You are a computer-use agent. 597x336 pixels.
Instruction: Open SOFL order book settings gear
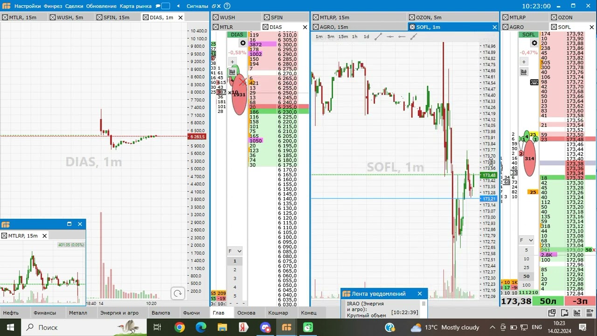pos(534,43)
